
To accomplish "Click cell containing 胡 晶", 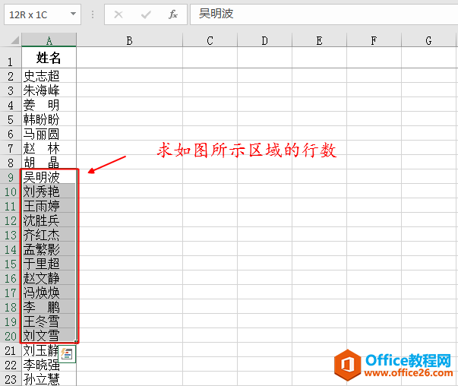I will (49, 162).
